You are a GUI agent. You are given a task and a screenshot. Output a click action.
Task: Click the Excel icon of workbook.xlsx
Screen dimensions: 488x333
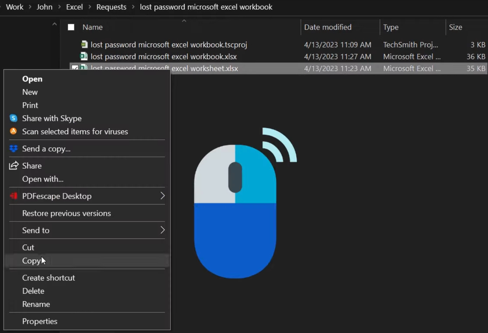[84, 56]
